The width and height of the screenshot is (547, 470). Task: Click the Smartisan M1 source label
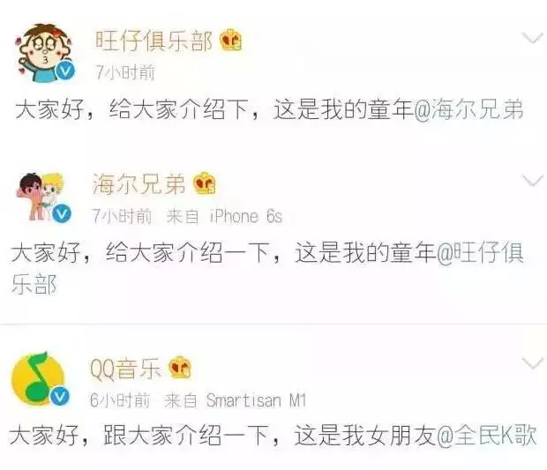[x=256, y=400]
